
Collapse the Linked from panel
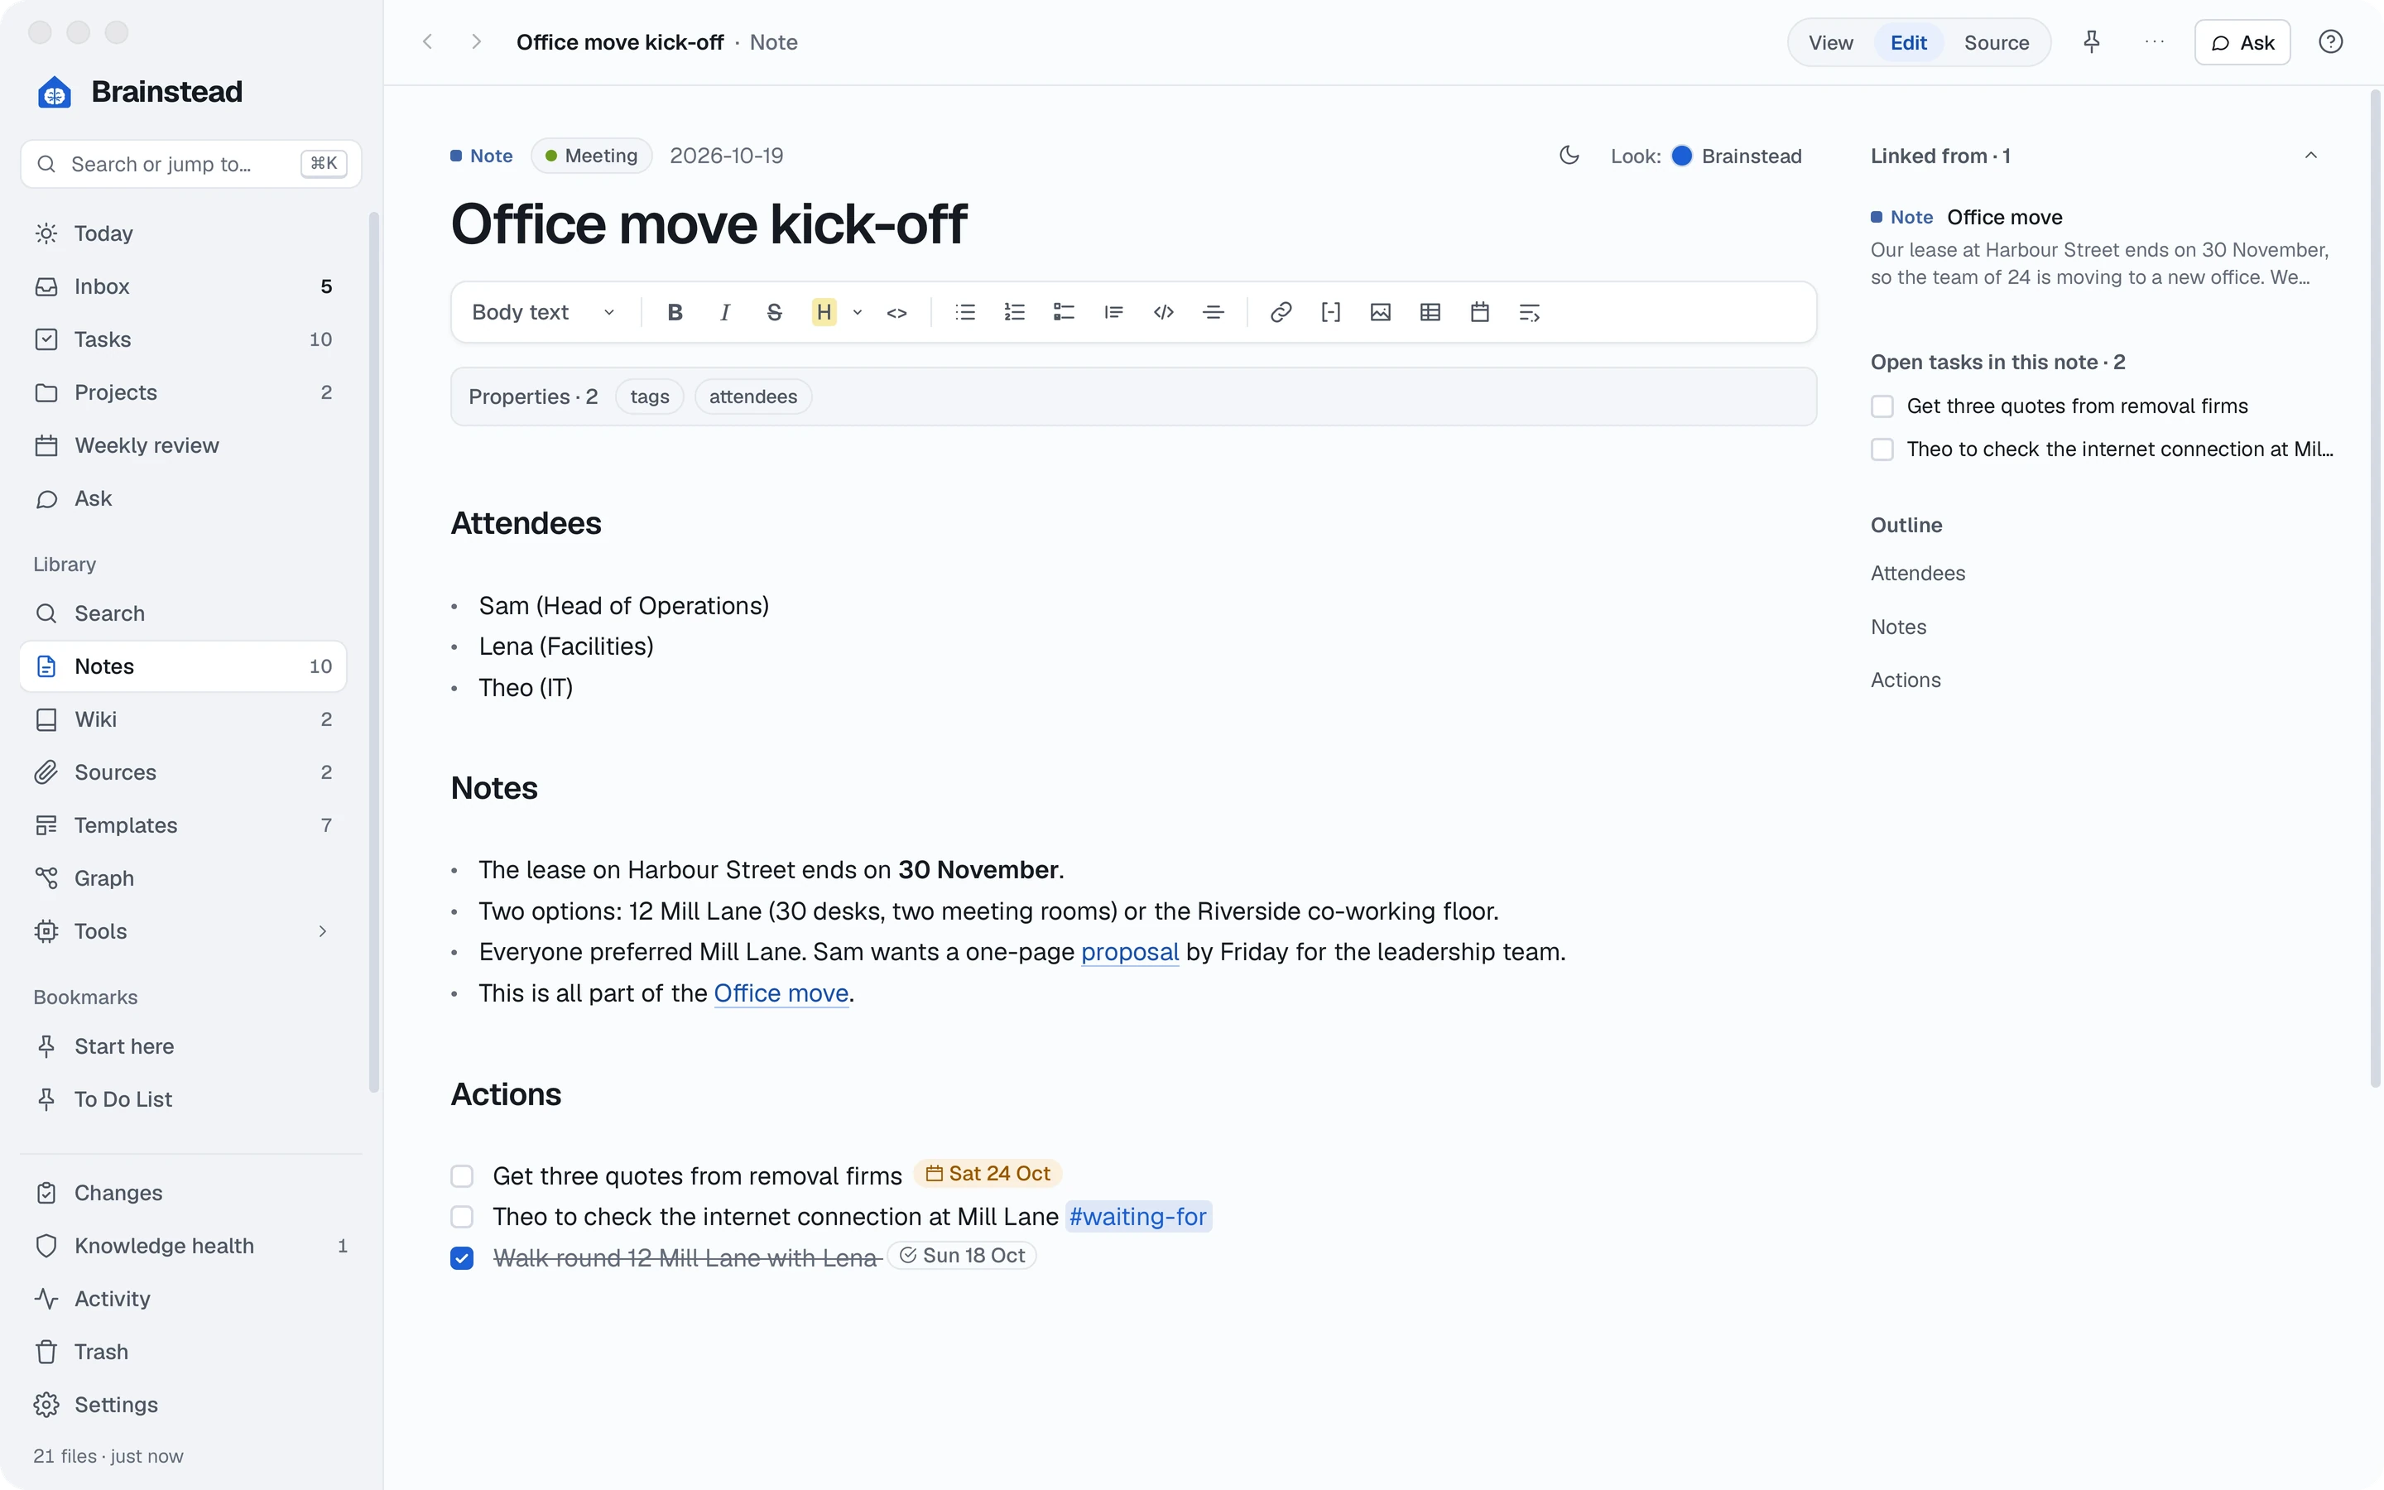pyautogui.click(x=2311, y=156)
